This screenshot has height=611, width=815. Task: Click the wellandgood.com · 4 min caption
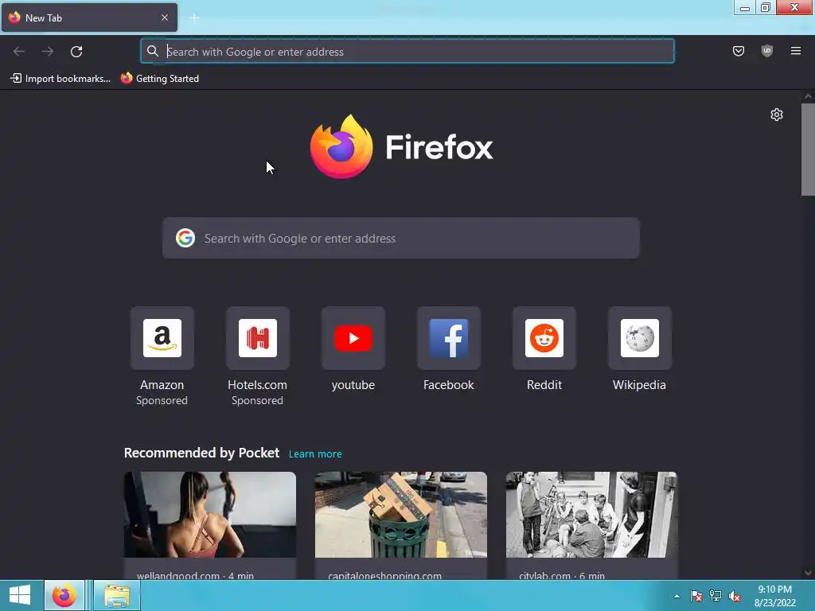click(x=196, y=575)
